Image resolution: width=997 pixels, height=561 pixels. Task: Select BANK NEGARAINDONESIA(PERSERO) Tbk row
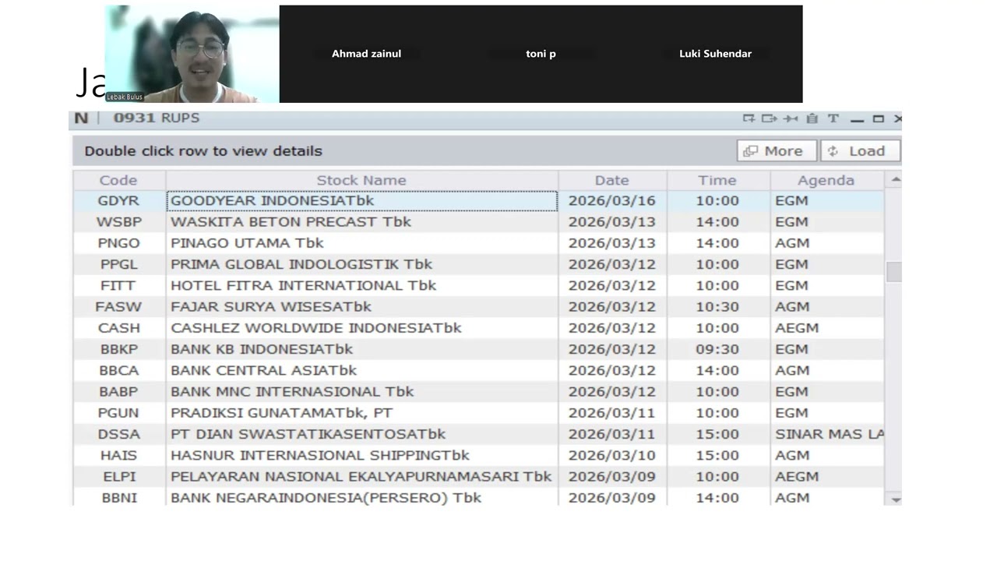point(361,497)
